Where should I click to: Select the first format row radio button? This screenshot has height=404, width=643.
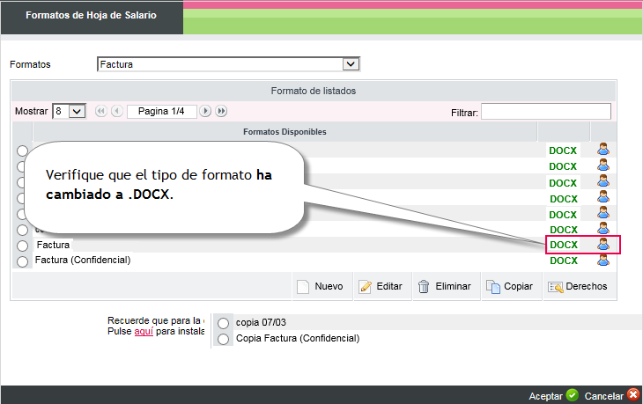click(x=23, y=151)
